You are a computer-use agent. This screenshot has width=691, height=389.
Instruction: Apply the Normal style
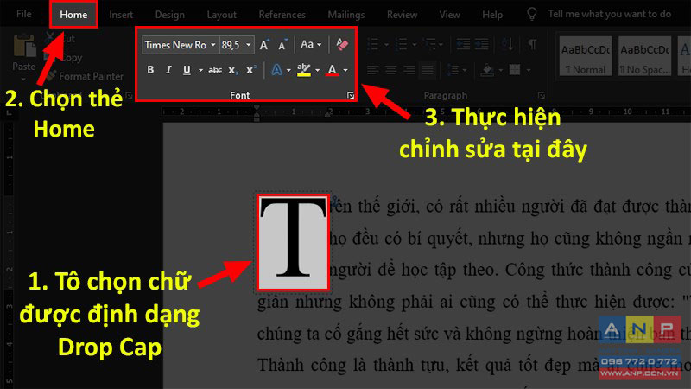[x=586, y=56]
